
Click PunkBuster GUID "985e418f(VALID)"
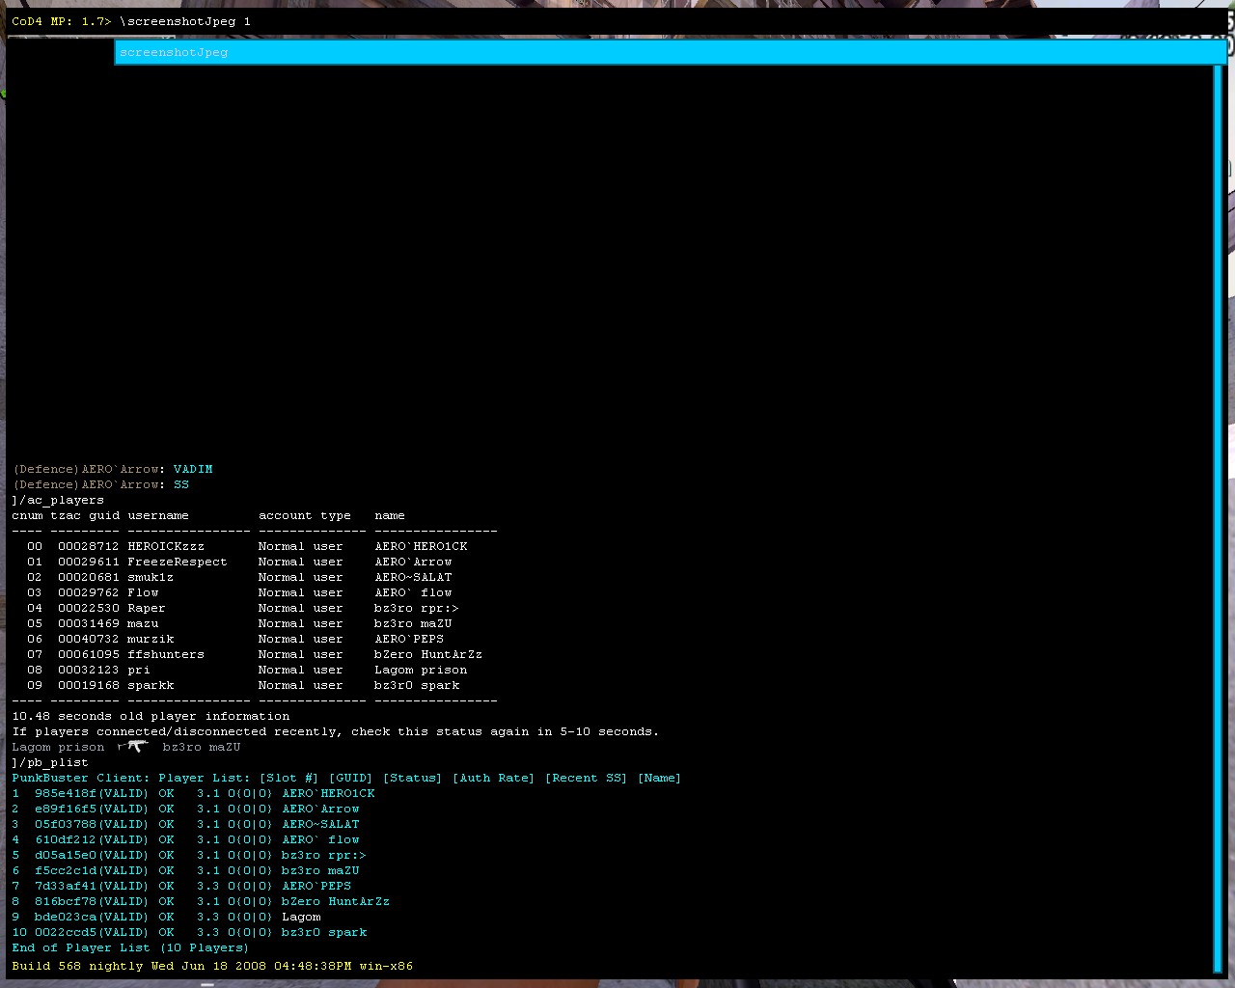92,793
